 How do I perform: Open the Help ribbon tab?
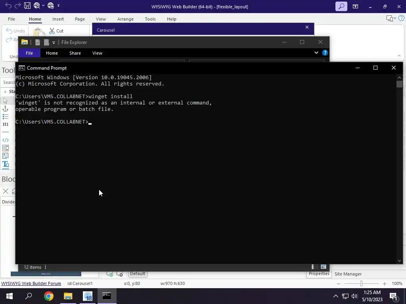click(x=171, y=19)
